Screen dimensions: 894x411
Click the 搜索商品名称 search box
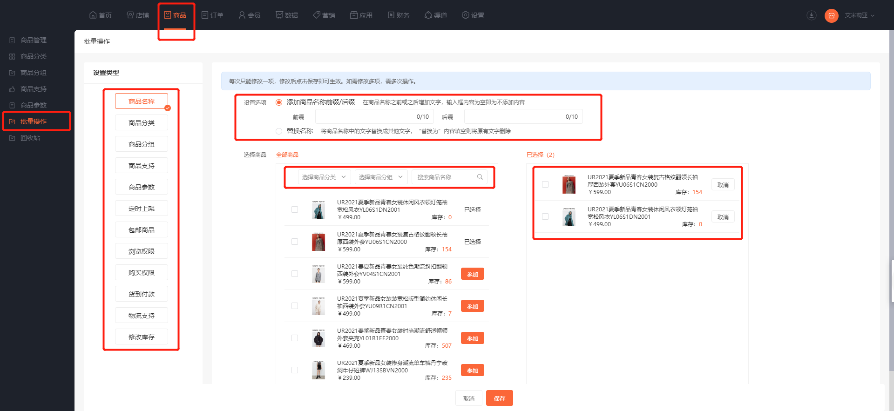click(449, 177)
